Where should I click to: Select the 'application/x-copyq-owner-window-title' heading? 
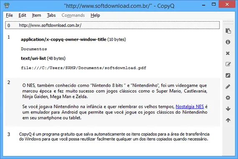tap(63, 40)
